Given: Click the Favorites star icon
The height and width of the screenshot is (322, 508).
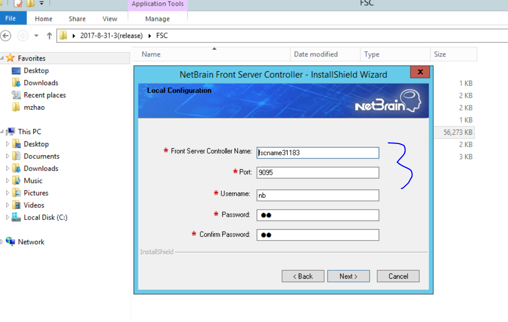Looking at the screenshot, I should click(x=10, y=58).
